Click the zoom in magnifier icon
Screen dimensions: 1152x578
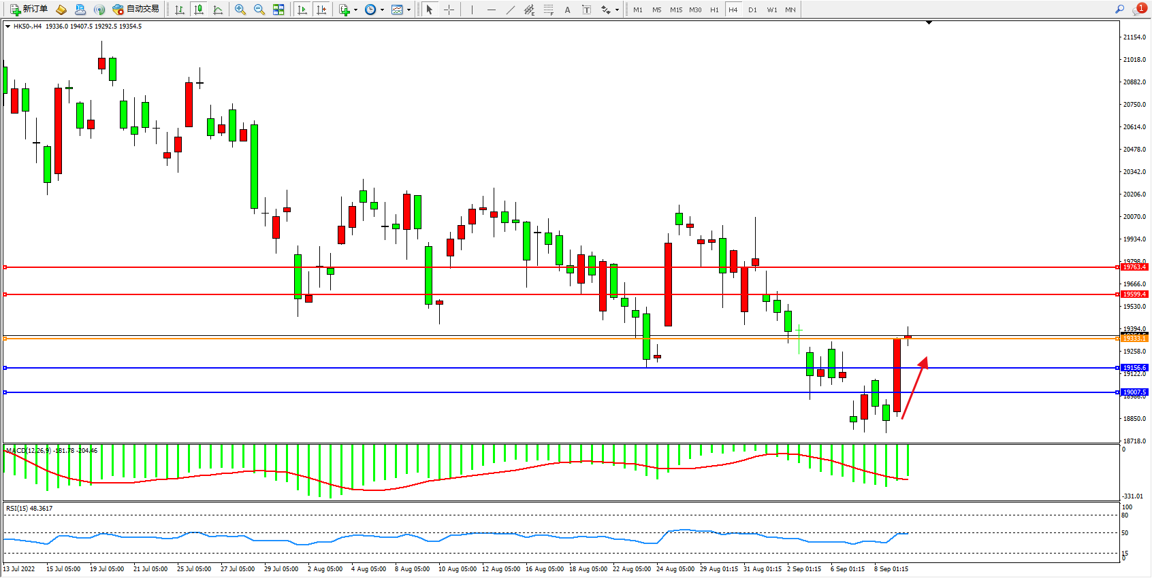click(x=240, y=10)
